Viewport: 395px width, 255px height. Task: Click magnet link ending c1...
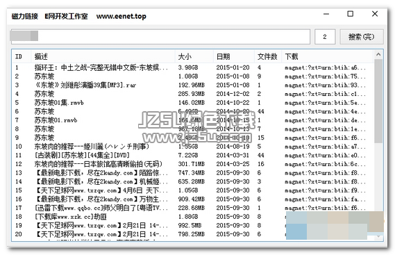[x=325, y=94]
